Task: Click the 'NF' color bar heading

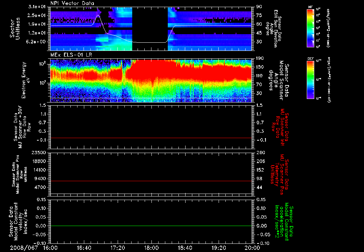Action: click(x=310, y=7)
